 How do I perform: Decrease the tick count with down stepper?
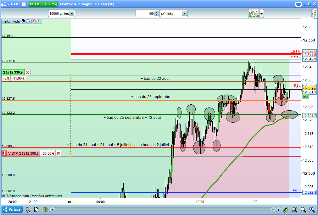[x=157, y=15]
